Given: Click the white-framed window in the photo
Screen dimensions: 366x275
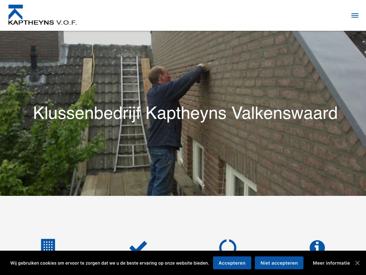Looking at the screenshot, I should pos(198,163).
